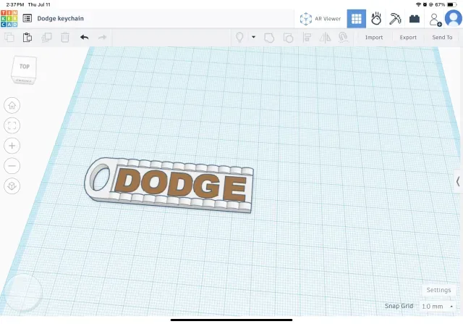Click the Export button

(408, 38)
